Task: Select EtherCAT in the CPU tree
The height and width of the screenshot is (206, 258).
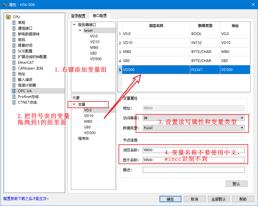Action: pyautogui.click(x=26, y=62)
